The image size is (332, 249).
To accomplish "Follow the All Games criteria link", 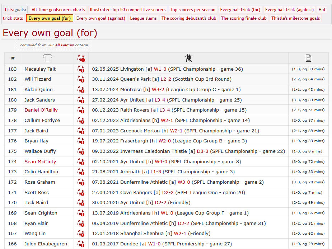I will (x=64, y=45).
